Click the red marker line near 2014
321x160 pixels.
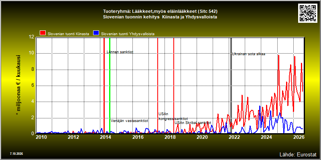(x=104, y=86)
